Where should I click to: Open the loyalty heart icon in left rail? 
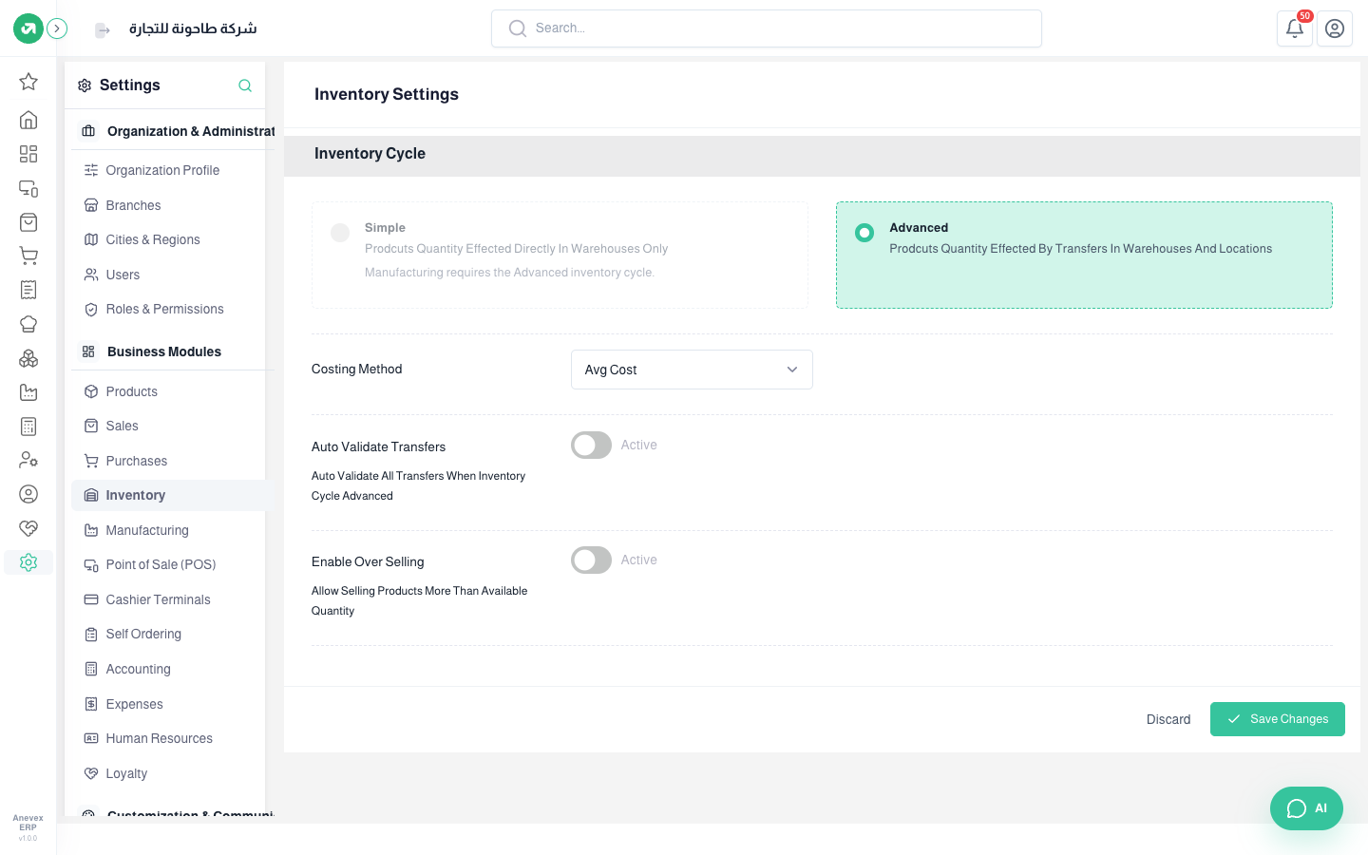click(x=28, y=528)
